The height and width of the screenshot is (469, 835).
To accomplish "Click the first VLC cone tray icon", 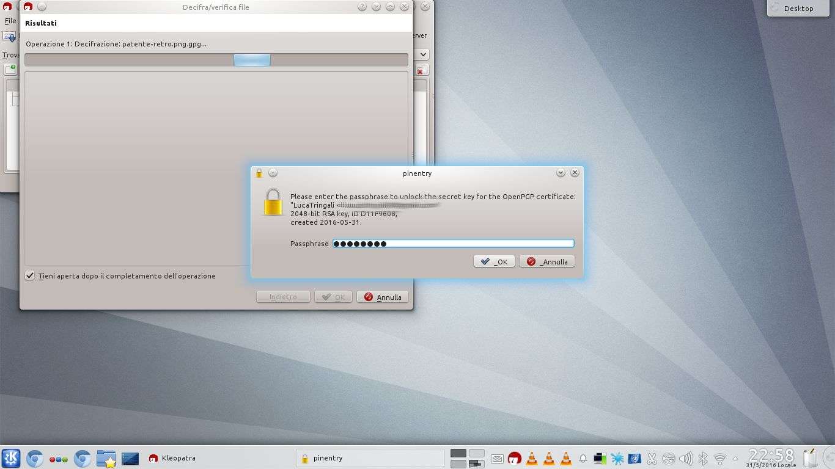I will (532, 458).
